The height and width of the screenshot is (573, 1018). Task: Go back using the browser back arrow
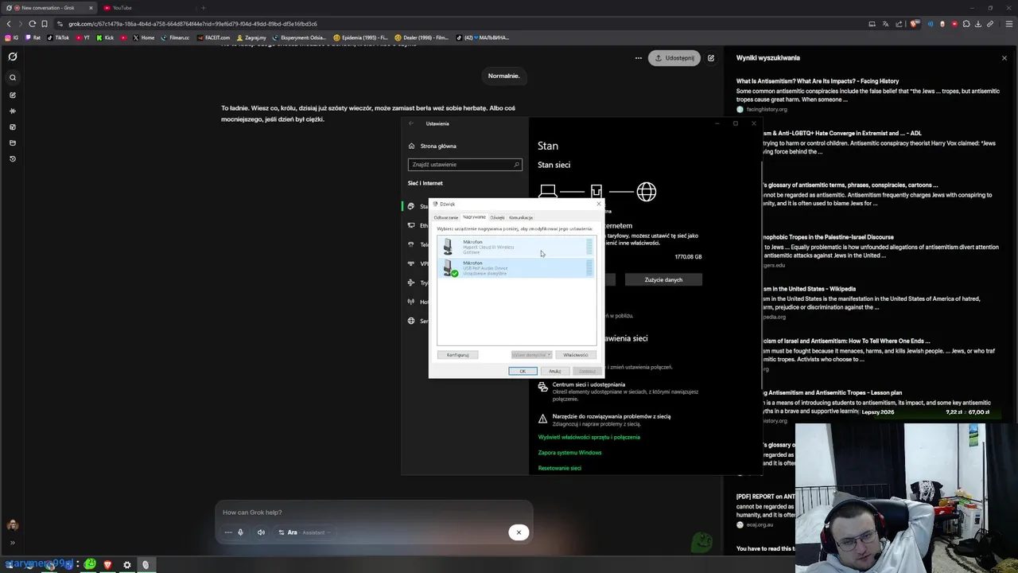point(9,24)
